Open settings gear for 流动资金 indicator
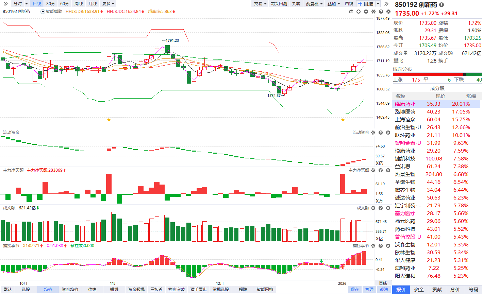Viewport: 482px width, 294px height. (373, 133)
